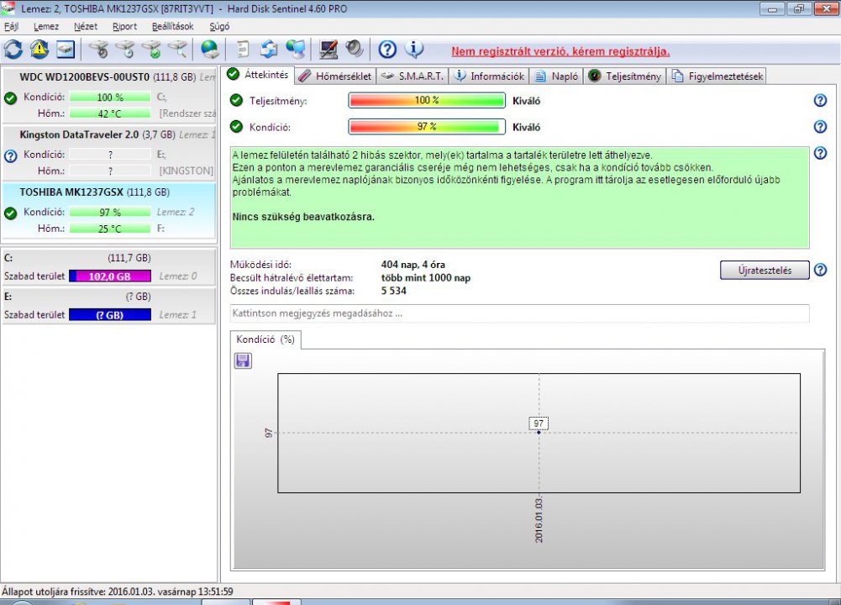Click the globe over disk toolbar icon

(210, 50)
